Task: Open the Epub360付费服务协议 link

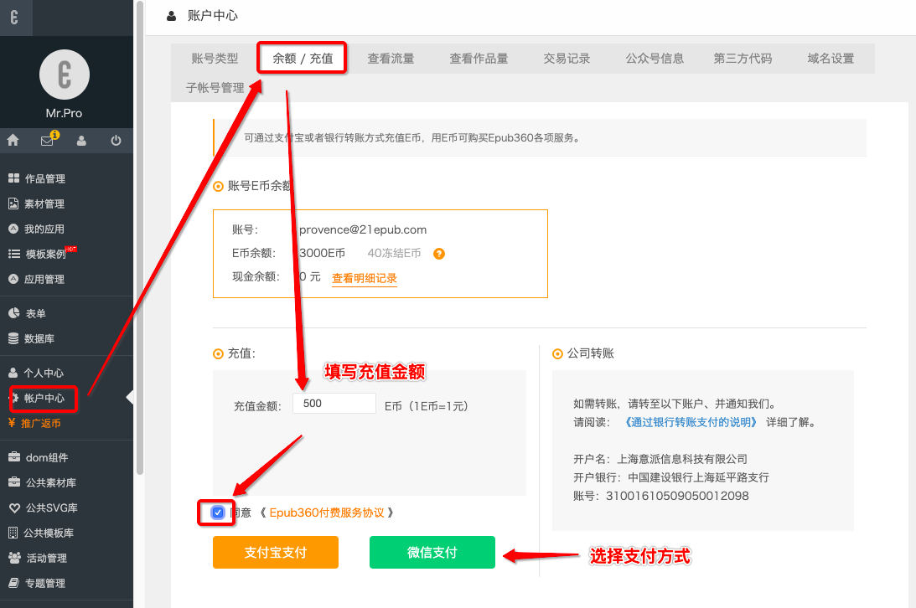Action: [326, 513]
